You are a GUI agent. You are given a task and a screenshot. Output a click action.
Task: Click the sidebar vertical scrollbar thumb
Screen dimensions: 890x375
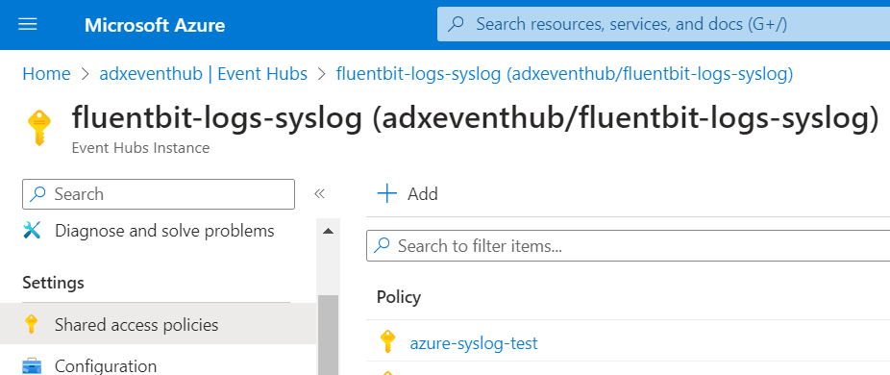click(328, 336)
